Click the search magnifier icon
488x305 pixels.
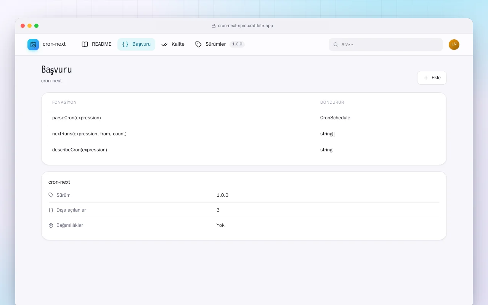point(336,45)
